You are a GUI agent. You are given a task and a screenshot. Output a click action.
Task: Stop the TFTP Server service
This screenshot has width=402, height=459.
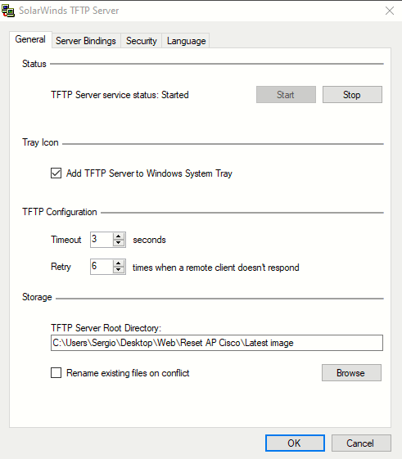point(352,95)
